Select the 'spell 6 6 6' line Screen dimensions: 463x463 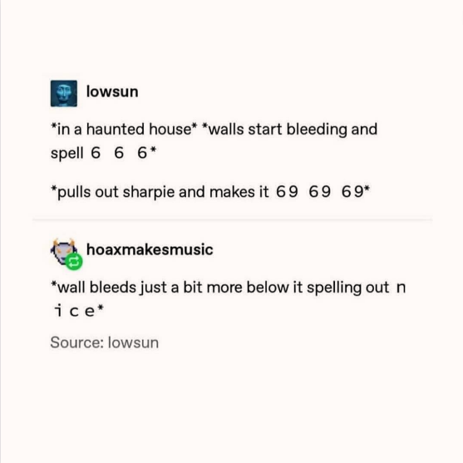tap(103, 153)
